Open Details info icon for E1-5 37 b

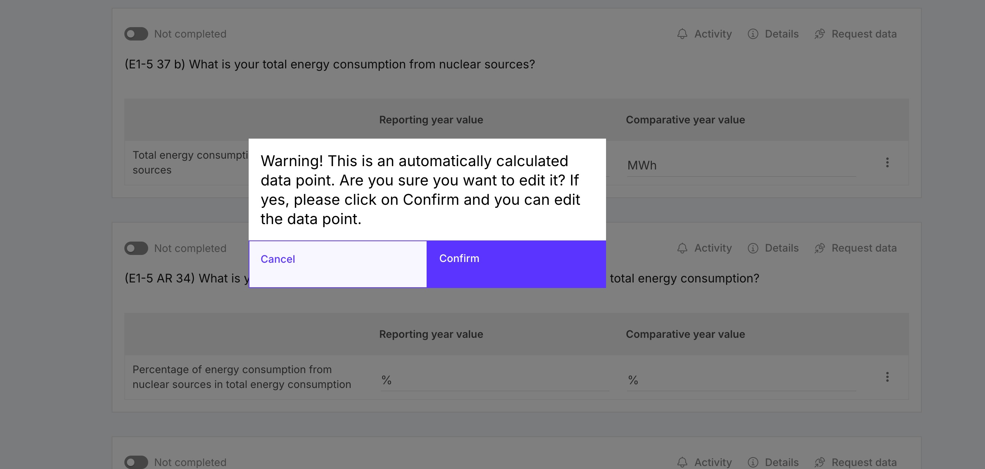752,34
